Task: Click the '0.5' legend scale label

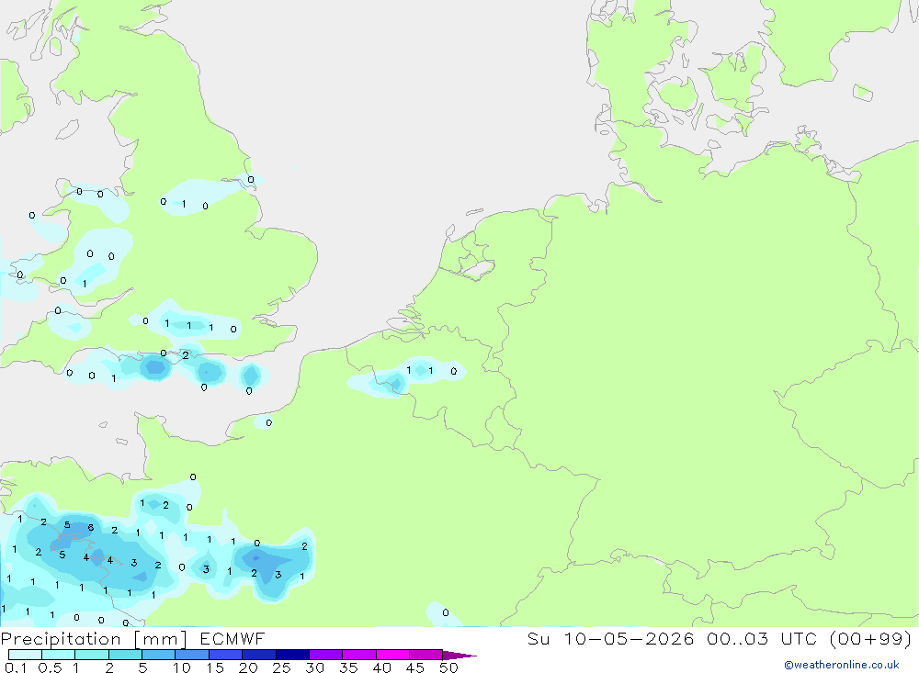Action: click(x=50, y=667)
